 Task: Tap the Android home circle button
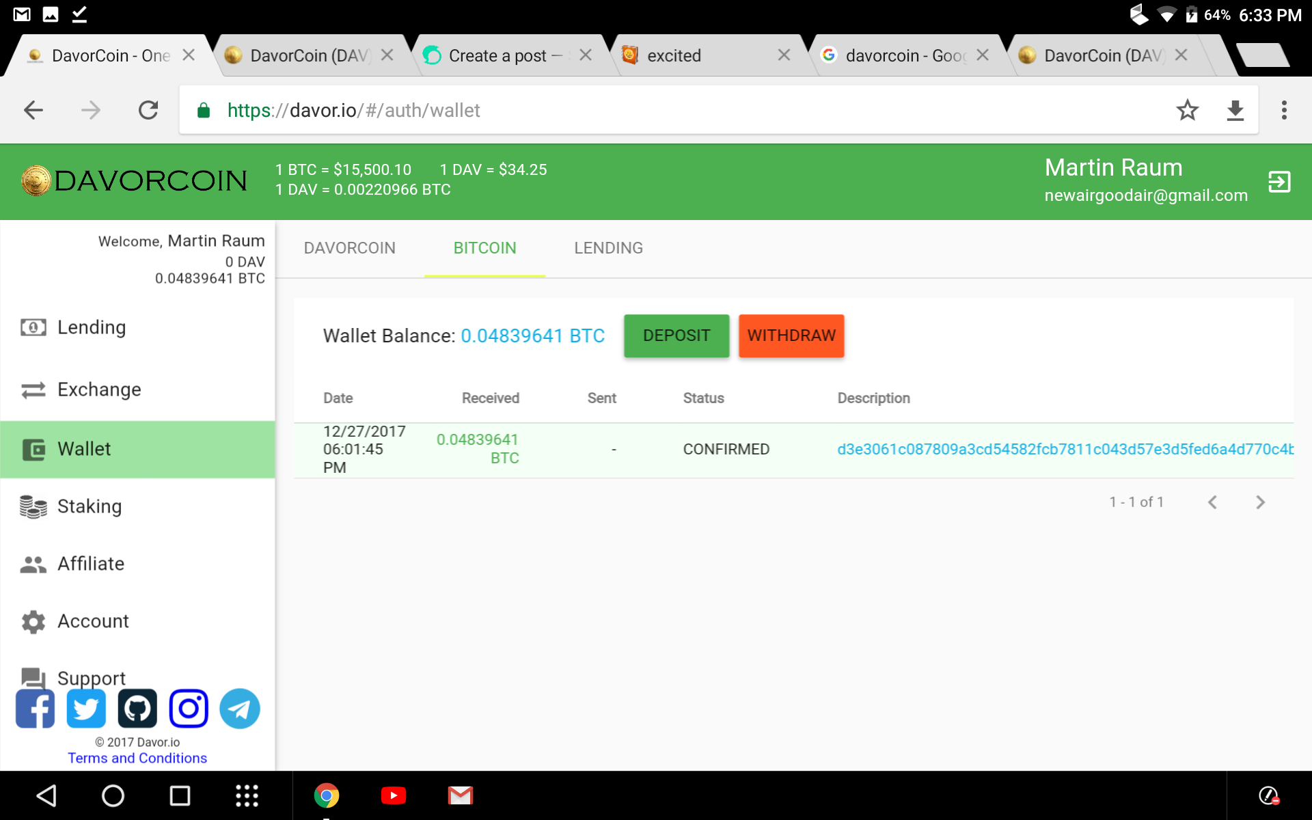[113, 795]
